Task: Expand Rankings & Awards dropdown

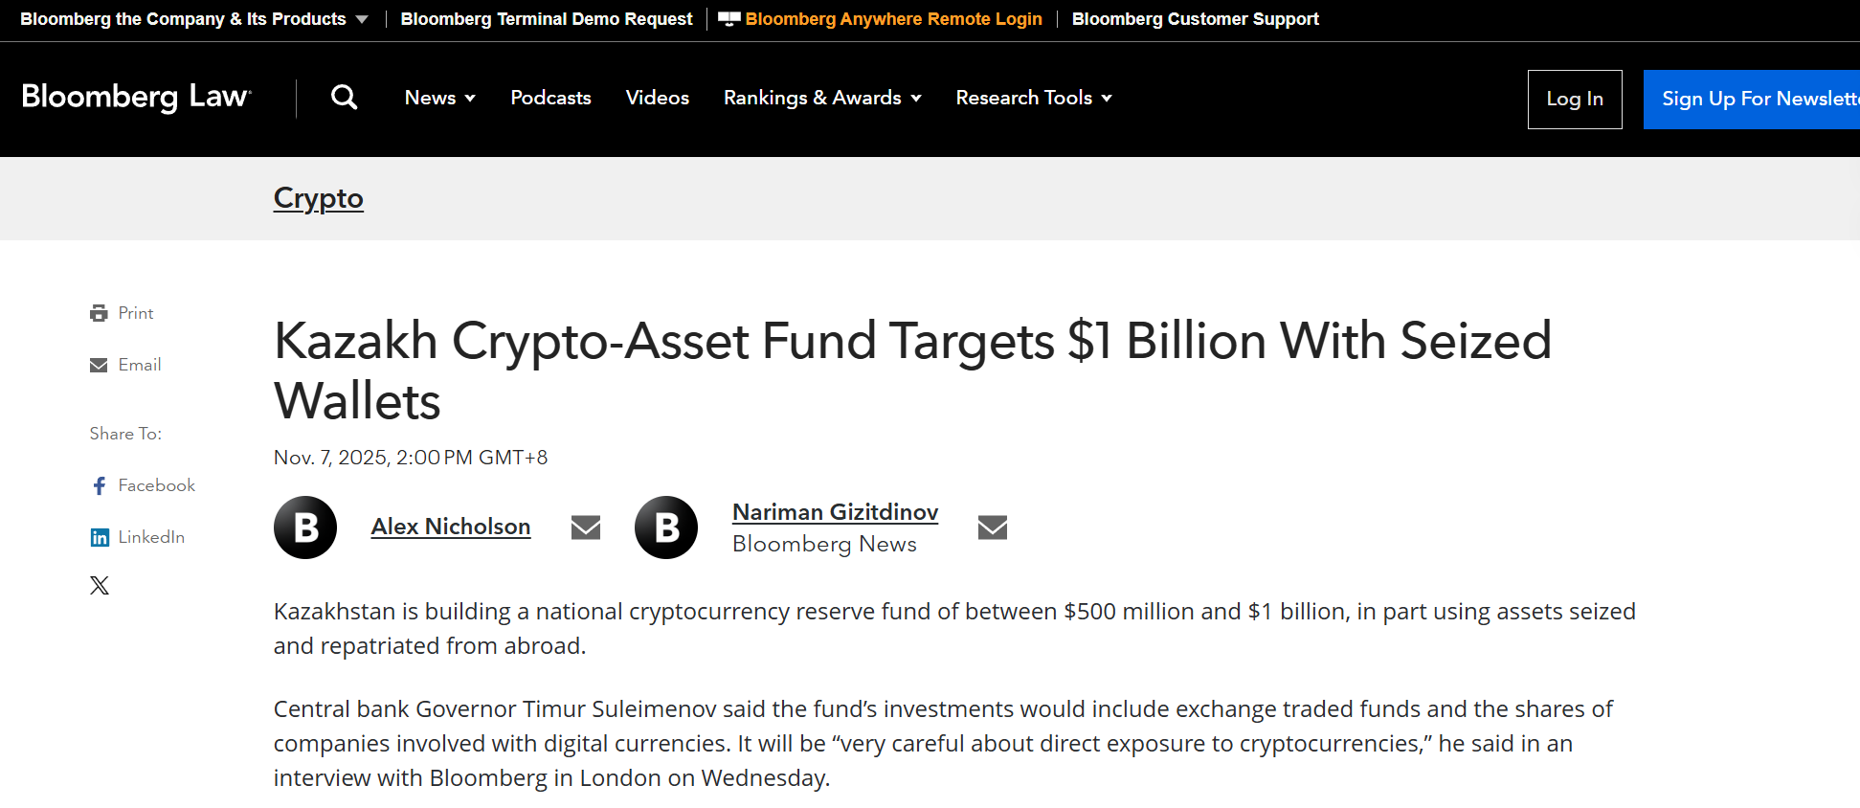Action: (x=822, y=98)
